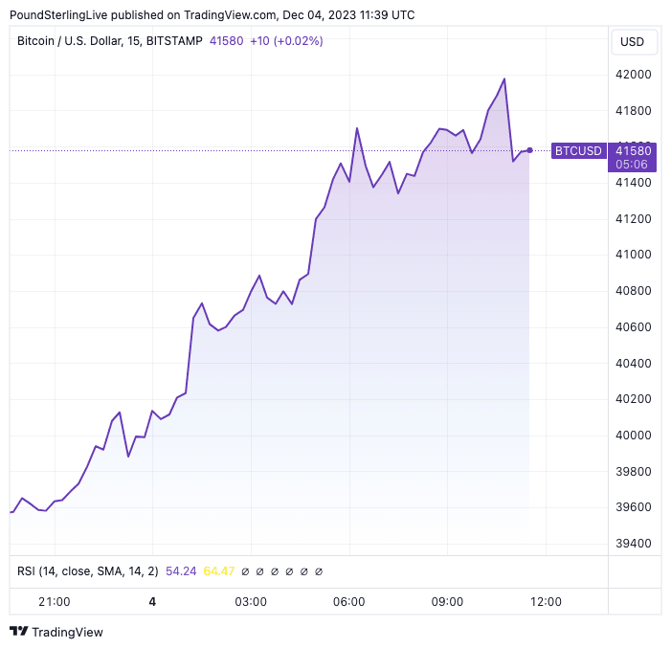This screenshot has height=648, width=671.
Task: Open the USD currency selector
Action: [x=633, y=42]
